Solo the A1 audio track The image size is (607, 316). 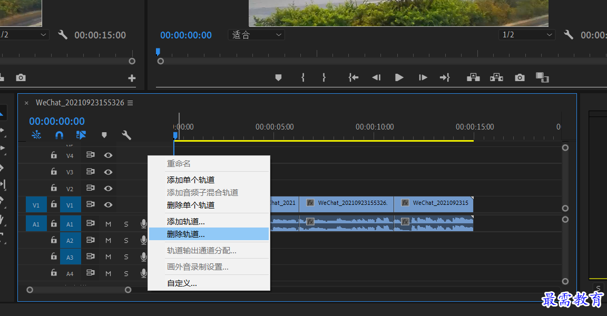(x=126, y=224)
